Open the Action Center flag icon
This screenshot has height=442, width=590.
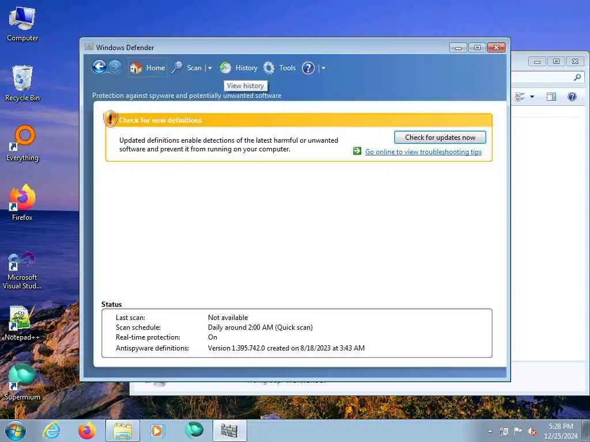coord(518,432)
